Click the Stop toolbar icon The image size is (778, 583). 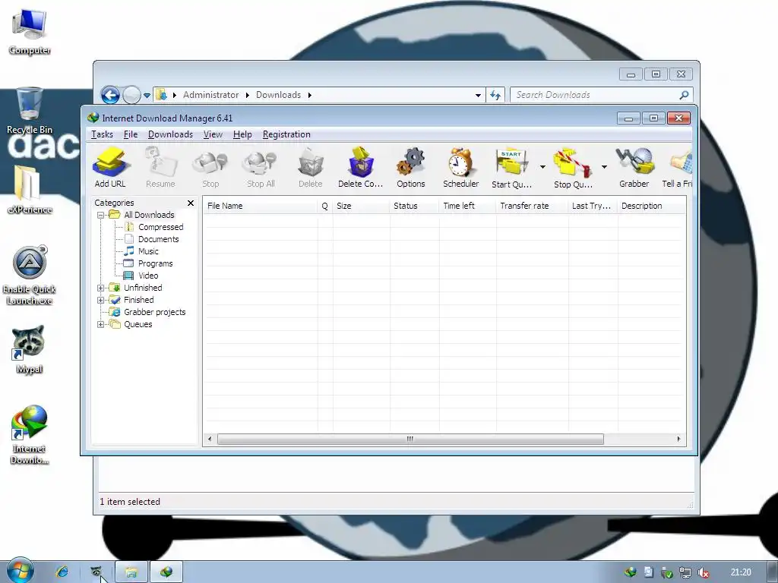pyautogui.click(x=210, y=167)
